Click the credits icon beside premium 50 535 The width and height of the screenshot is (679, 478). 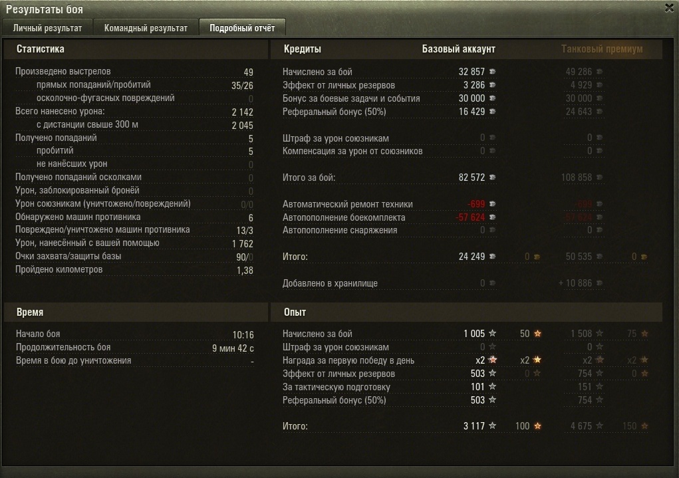(x=599, y=257)
